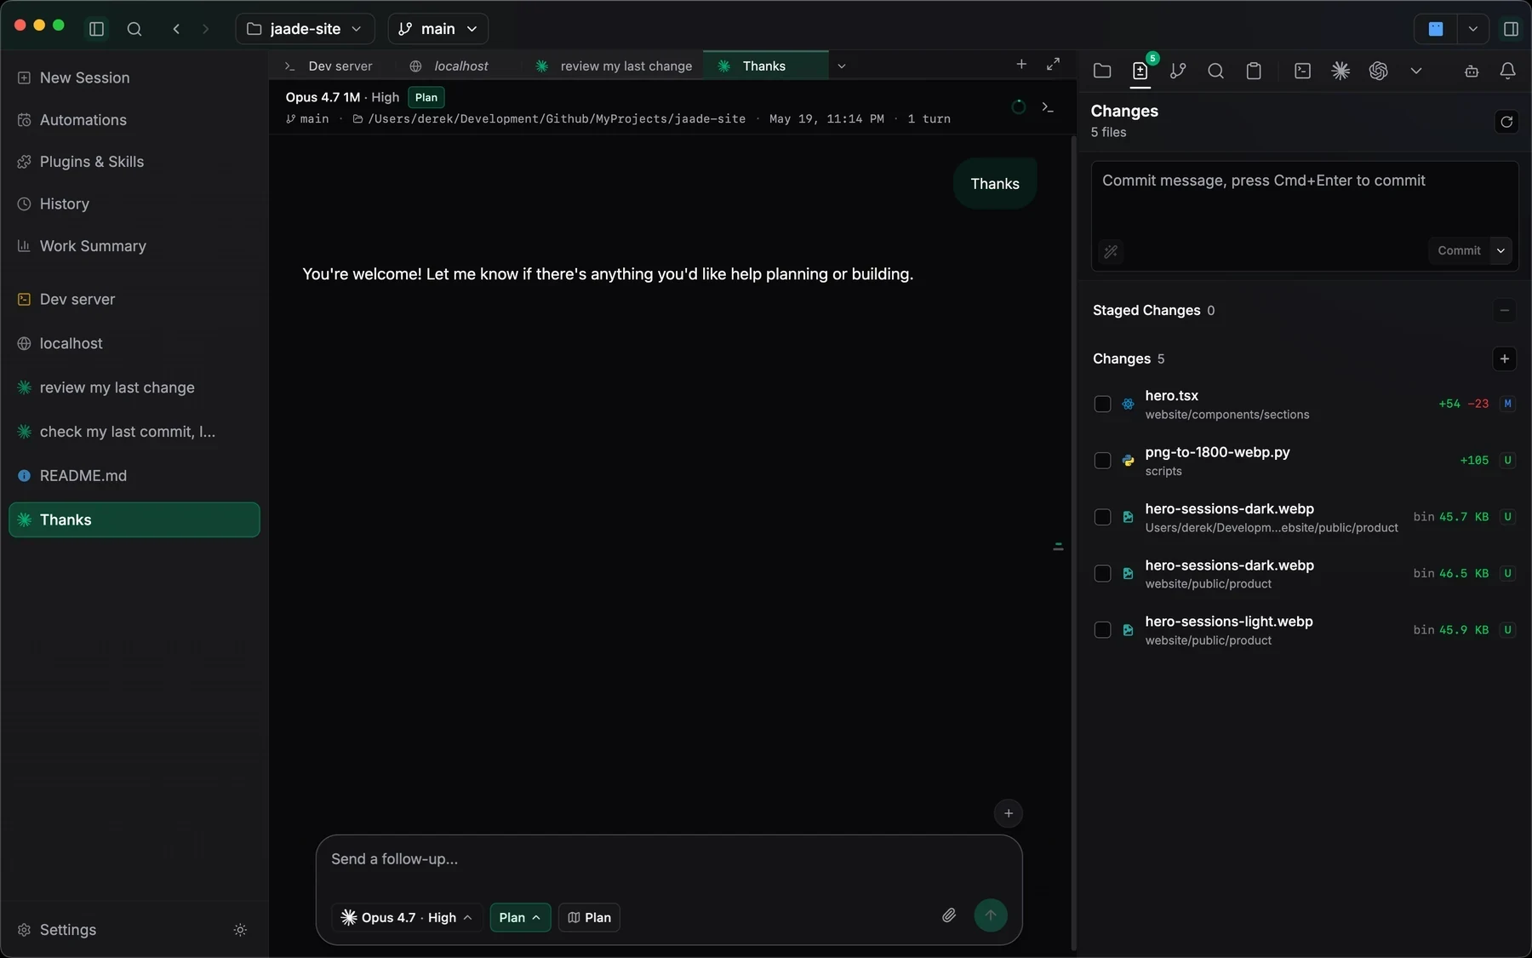Click the OpenAI knot icon in right toolbar

point(1378,71)
